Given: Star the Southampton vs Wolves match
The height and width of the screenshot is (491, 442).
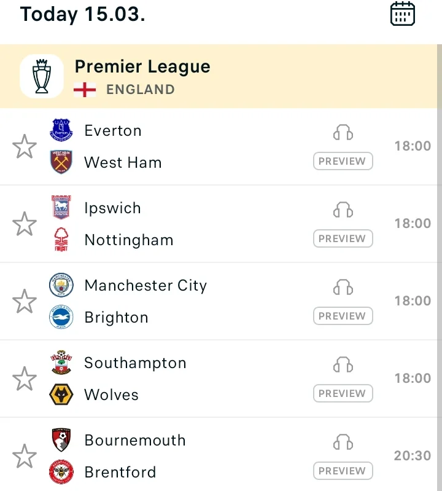Looking at the screenshot, I should point(25,379).
